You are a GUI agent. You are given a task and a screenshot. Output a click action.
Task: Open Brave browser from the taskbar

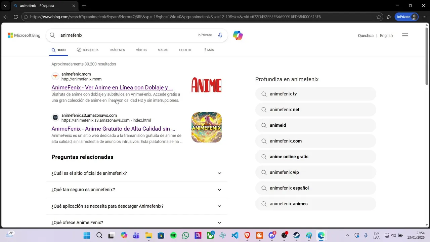pos(247,235)
